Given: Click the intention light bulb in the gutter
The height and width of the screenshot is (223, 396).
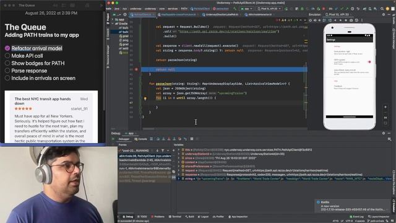Looking at the screenshot, I should pos(145,98).
